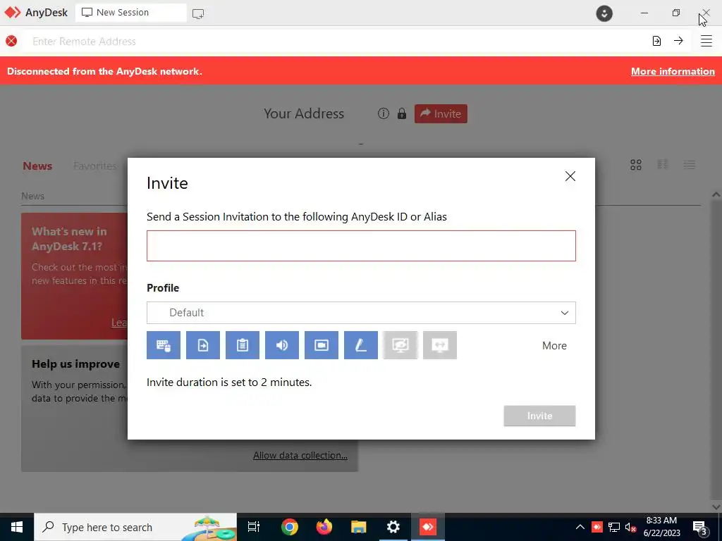Select list view icon
The height and width of the screenshot is (541, 722).
(x=690, y=165)
